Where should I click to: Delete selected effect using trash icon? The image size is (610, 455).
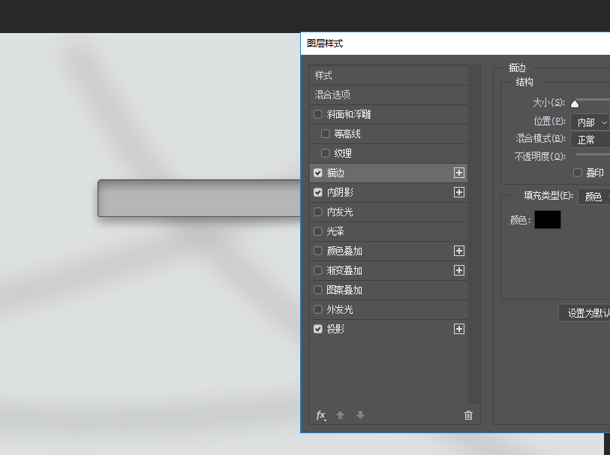pyautogui.click(x=468, y=414)
